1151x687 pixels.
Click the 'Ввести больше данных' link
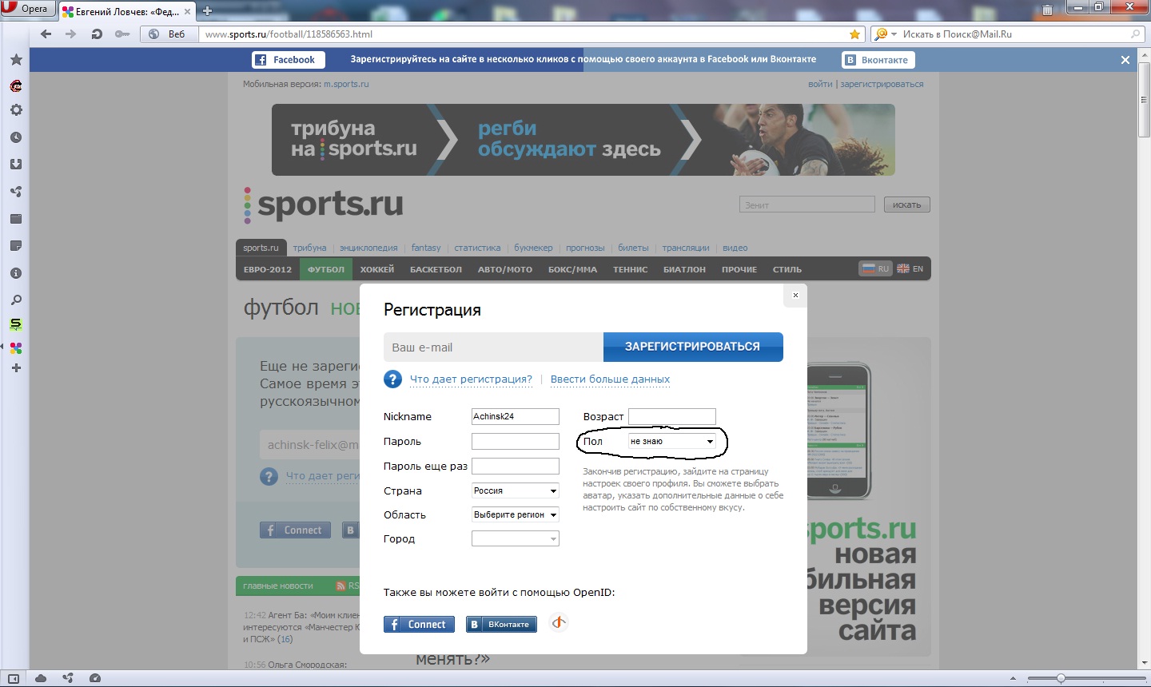click(x=610, y=379)
